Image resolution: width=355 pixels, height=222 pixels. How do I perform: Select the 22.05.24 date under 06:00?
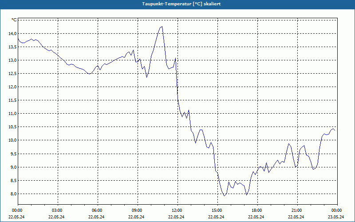(x=97, y=217)
